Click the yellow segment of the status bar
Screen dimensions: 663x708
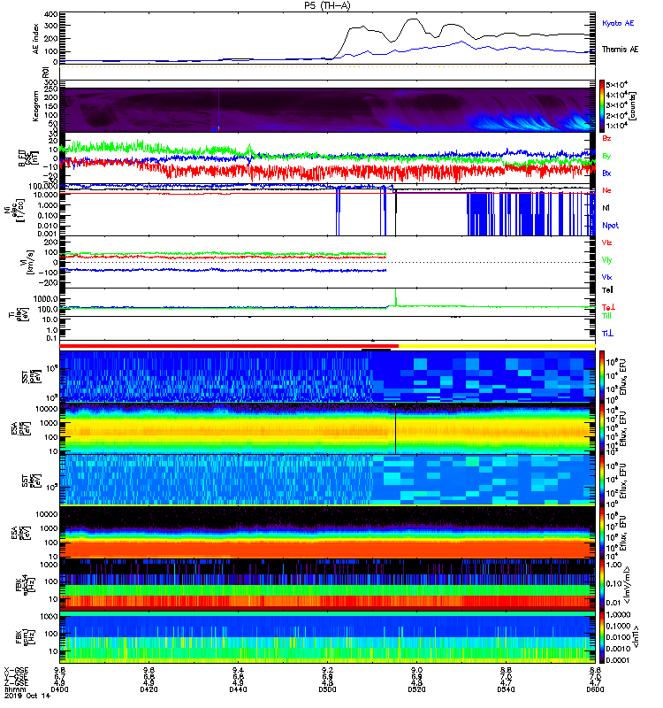point(497,346)
